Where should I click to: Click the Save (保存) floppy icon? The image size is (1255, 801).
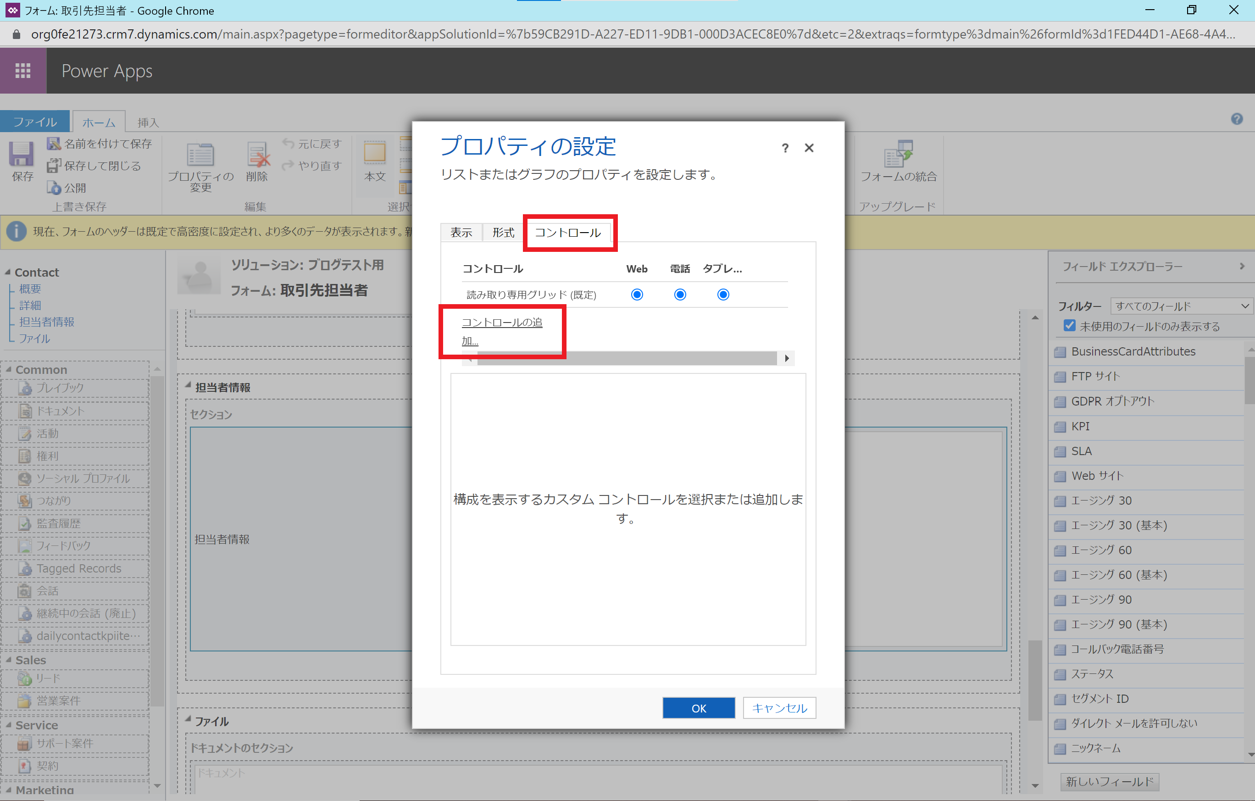point(22,154)
